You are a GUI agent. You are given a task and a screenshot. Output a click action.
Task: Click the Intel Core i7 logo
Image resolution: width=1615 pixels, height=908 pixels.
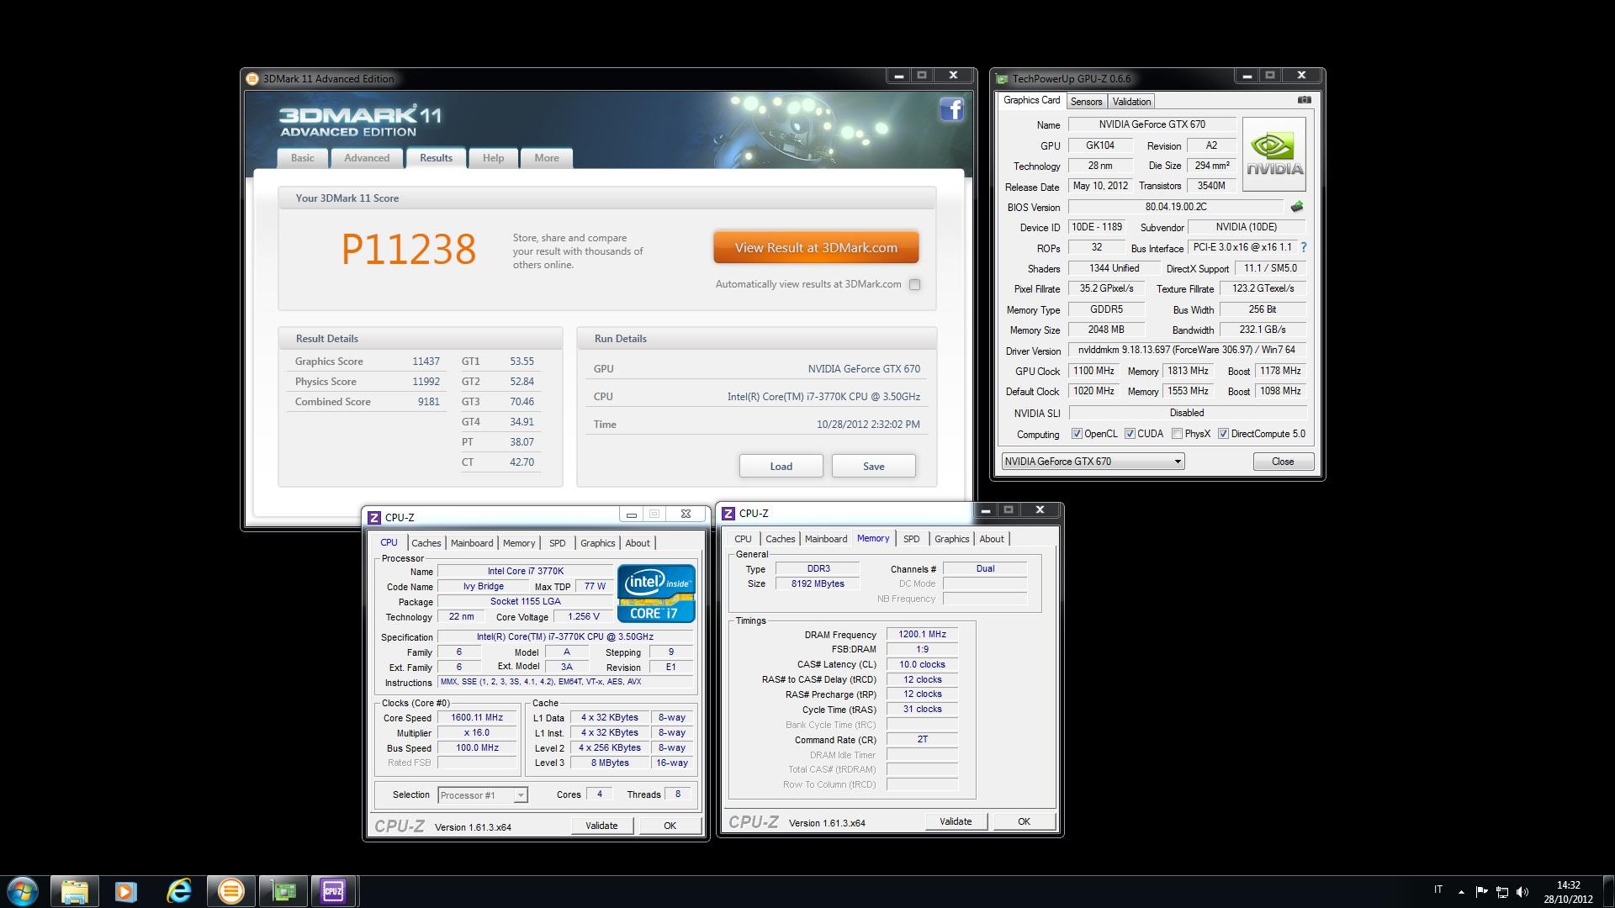coord(656,594)
